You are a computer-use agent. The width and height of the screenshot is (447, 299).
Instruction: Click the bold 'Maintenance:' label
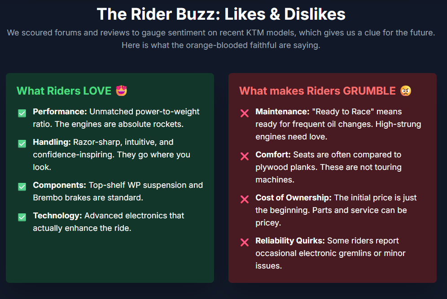(x=282, y=112)
